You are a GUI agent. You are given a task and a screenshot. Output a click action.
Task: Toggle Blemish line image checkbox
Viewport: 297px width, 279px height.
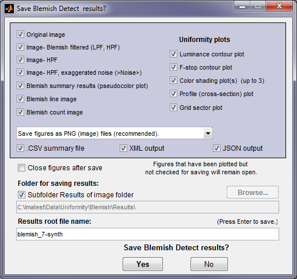(x=20, y=99)
